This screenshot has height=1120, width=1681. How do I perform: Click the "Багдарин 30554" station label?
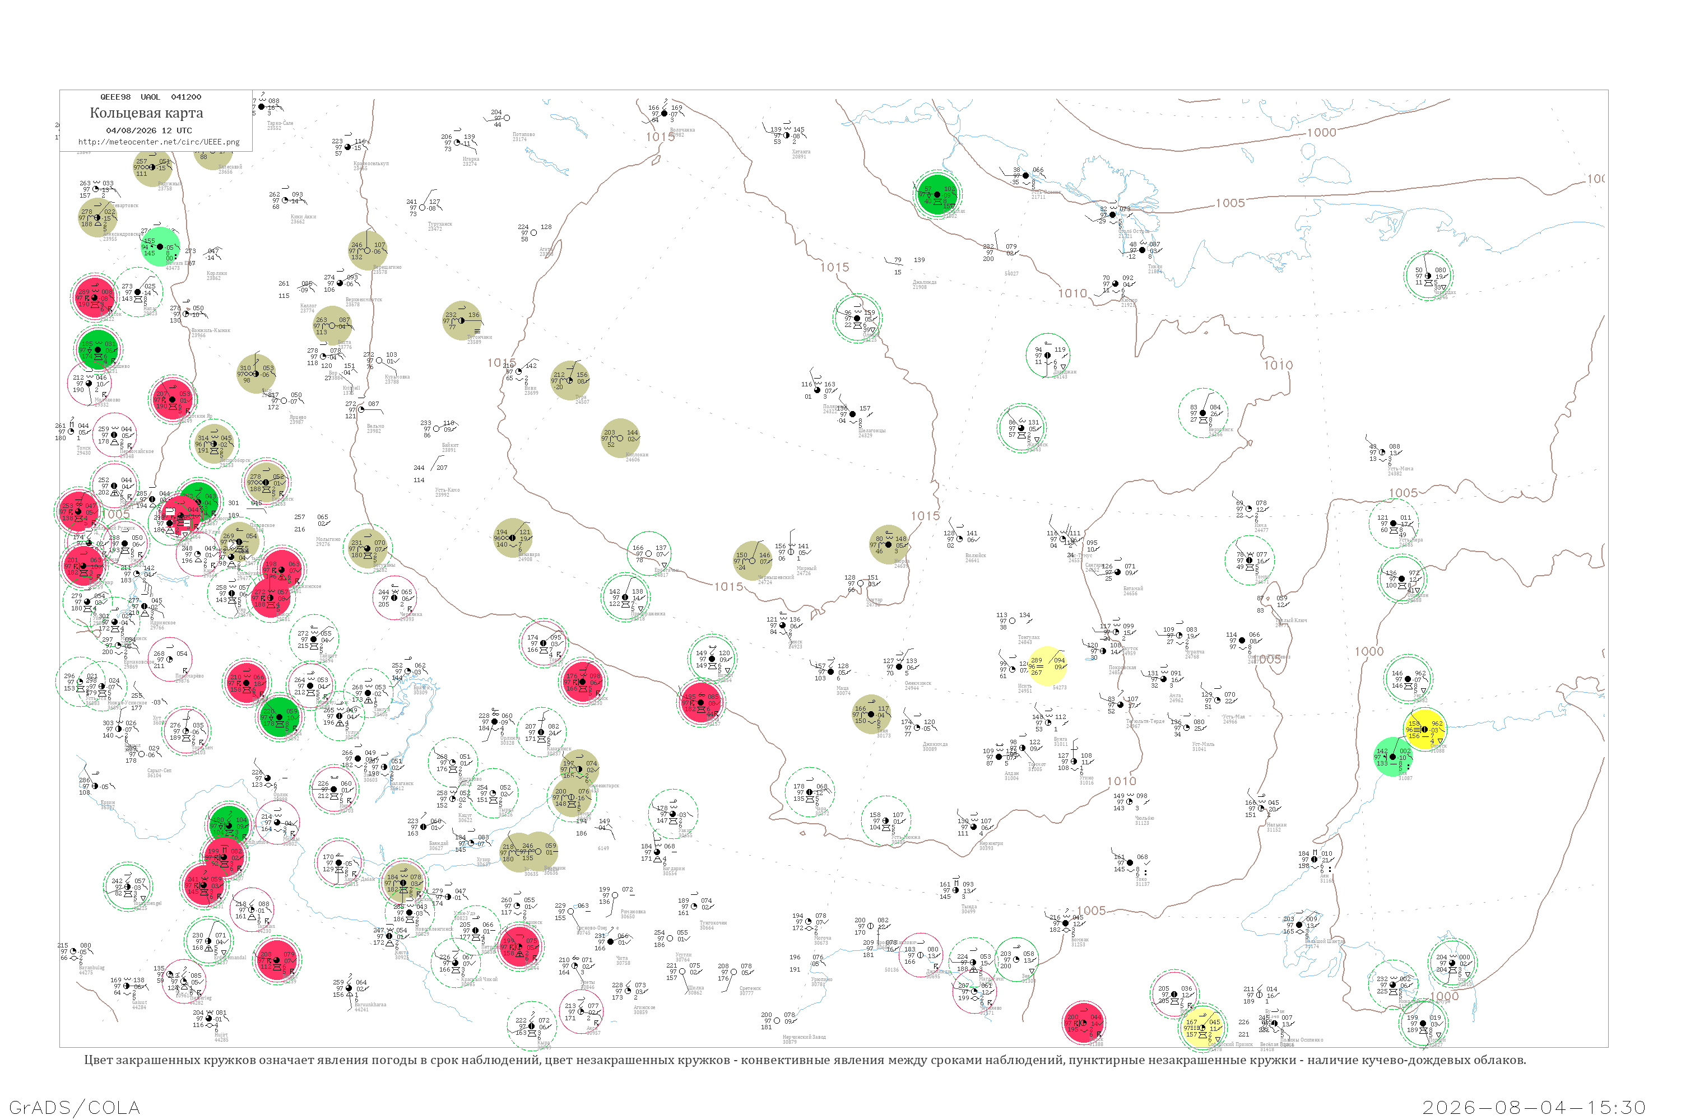tap(674, 871)
